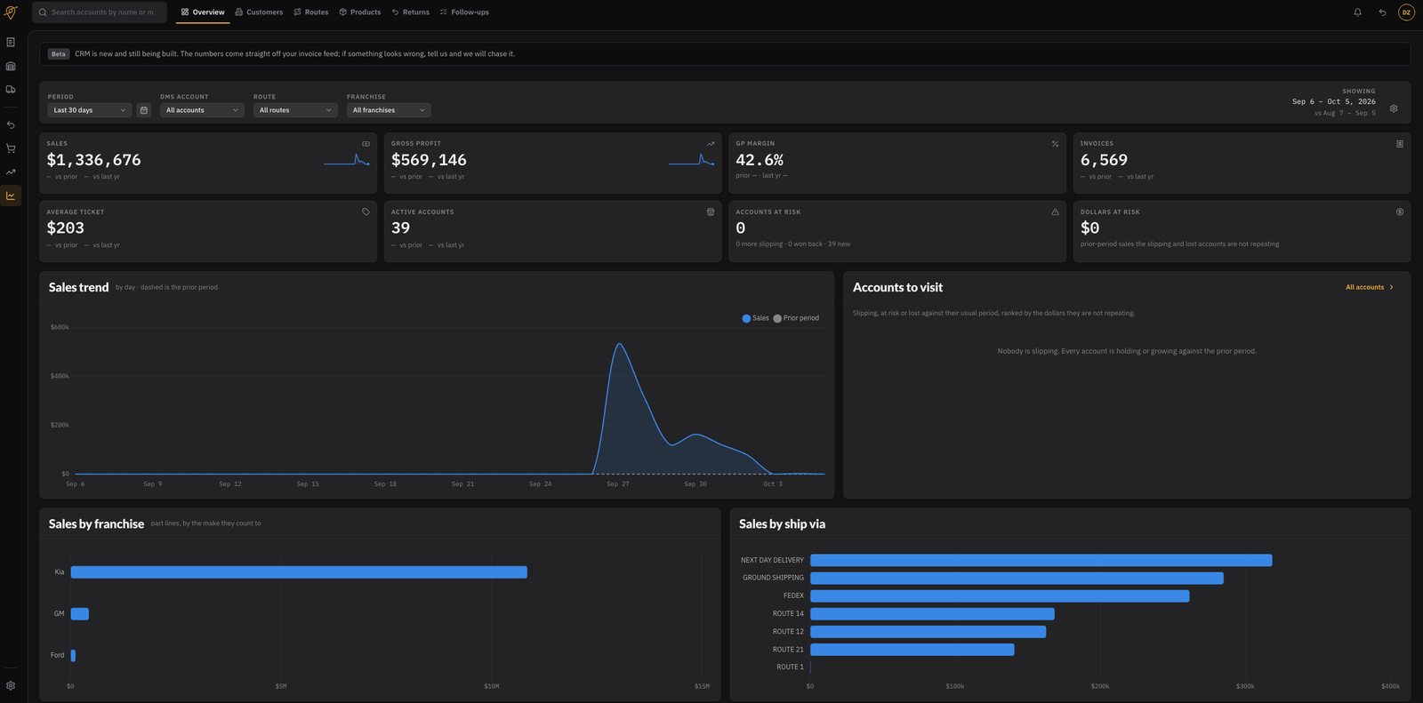This screenshot has width=1423, height=703.
Task: Click the 42.6% GP margin value
Action: (760, 160)
